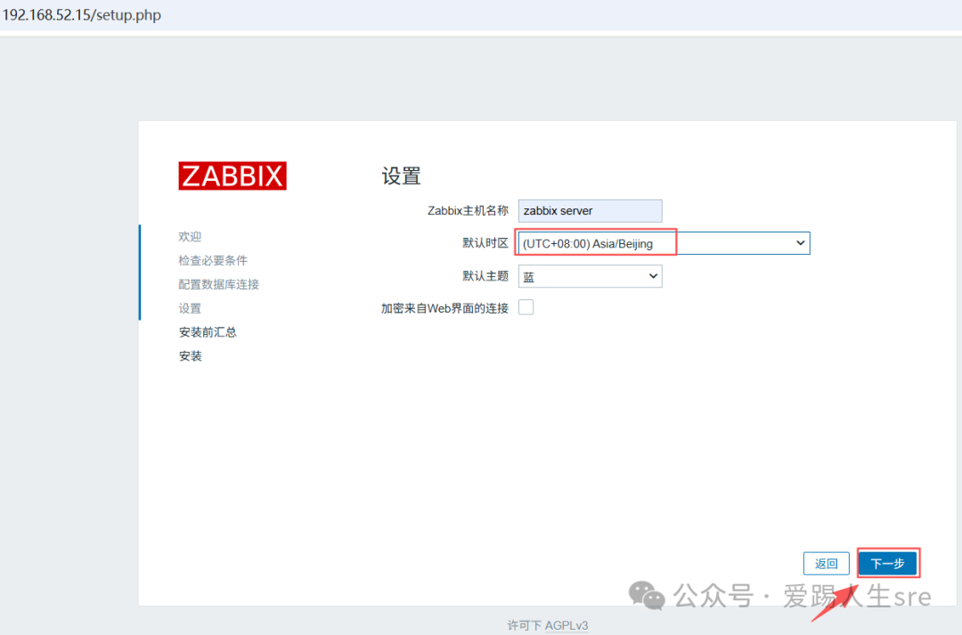The image size is (962, 635).
Task: Open the AGPLv3 license link
Action: [x=567, y=625]
